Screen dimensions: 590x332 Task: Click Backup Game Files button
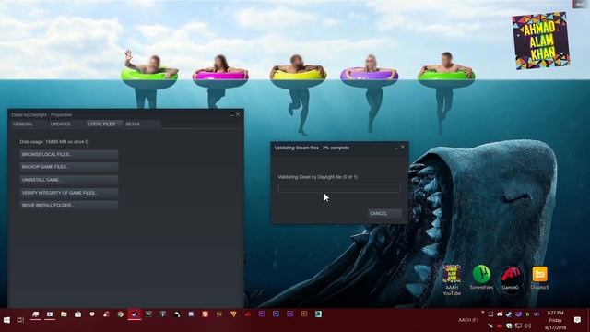[x=69, y=167]
